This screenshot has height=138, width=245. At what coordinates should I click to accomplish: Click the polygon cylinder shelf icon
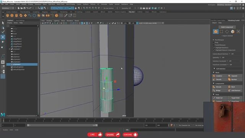pyautogui.click(x=16, y=15)
